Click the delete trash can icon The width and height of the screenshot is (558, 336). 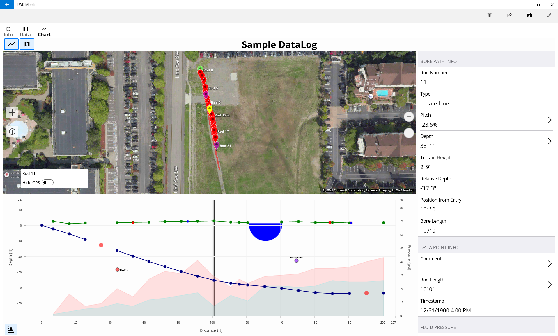click(490, 15)
